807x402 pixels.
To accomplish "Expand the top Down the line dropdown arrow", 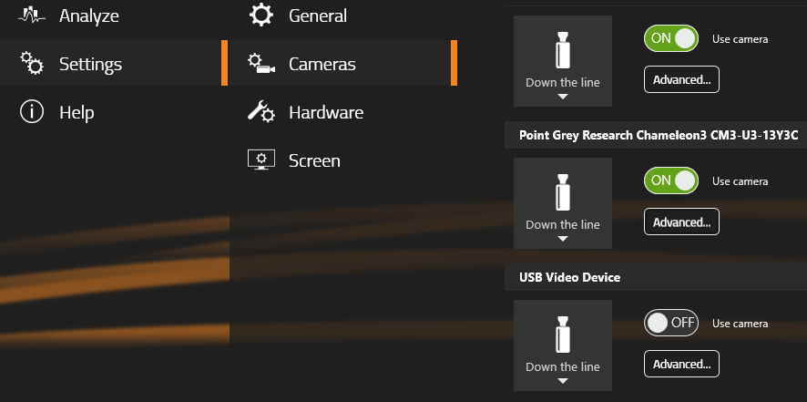I will tap(563, 97).
